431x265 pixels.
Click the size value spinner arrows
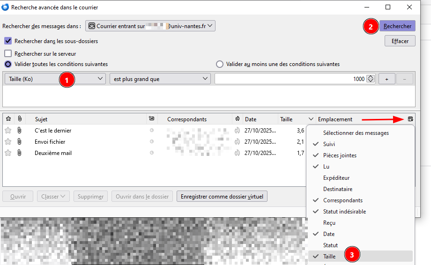coord(371,79)
